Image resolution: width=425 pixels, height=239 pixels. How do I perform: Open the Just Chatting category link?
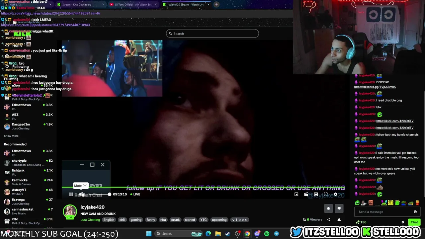[x=90, y=220]
